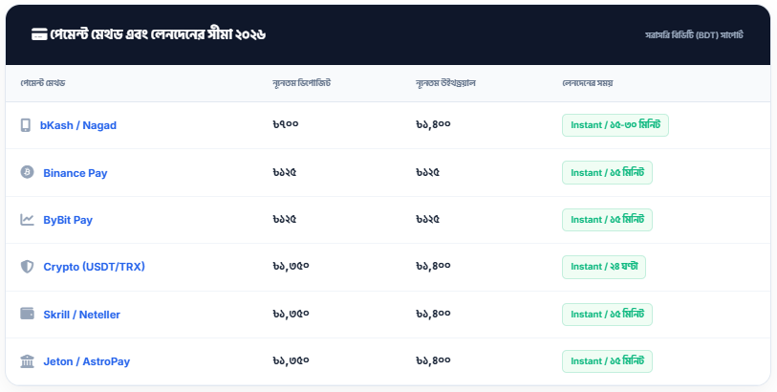Click the Instant badge in the Jeton / AstroPay row
This screenshot has height=392, width=777.
[x=607, y=361]
